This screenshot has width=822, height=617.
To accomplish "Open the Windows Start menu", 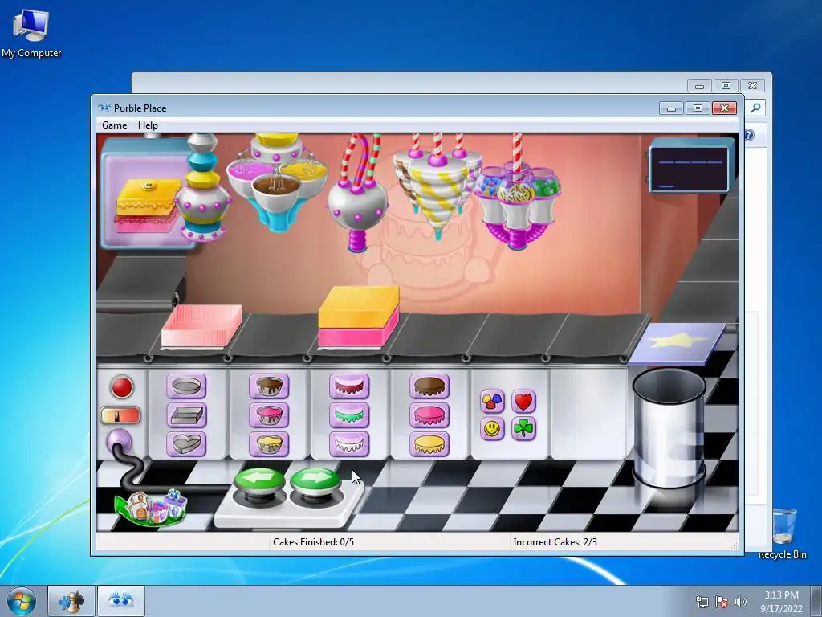I will tap(22, 601).
